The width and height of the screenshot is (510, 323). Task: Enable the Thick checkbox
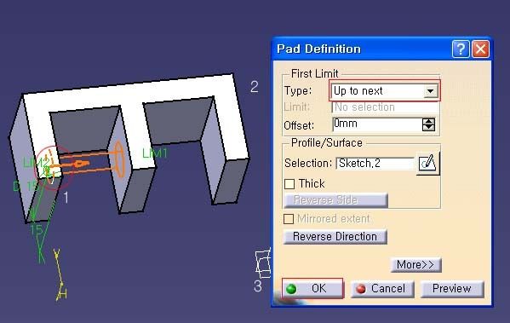(x=289, y=184)
